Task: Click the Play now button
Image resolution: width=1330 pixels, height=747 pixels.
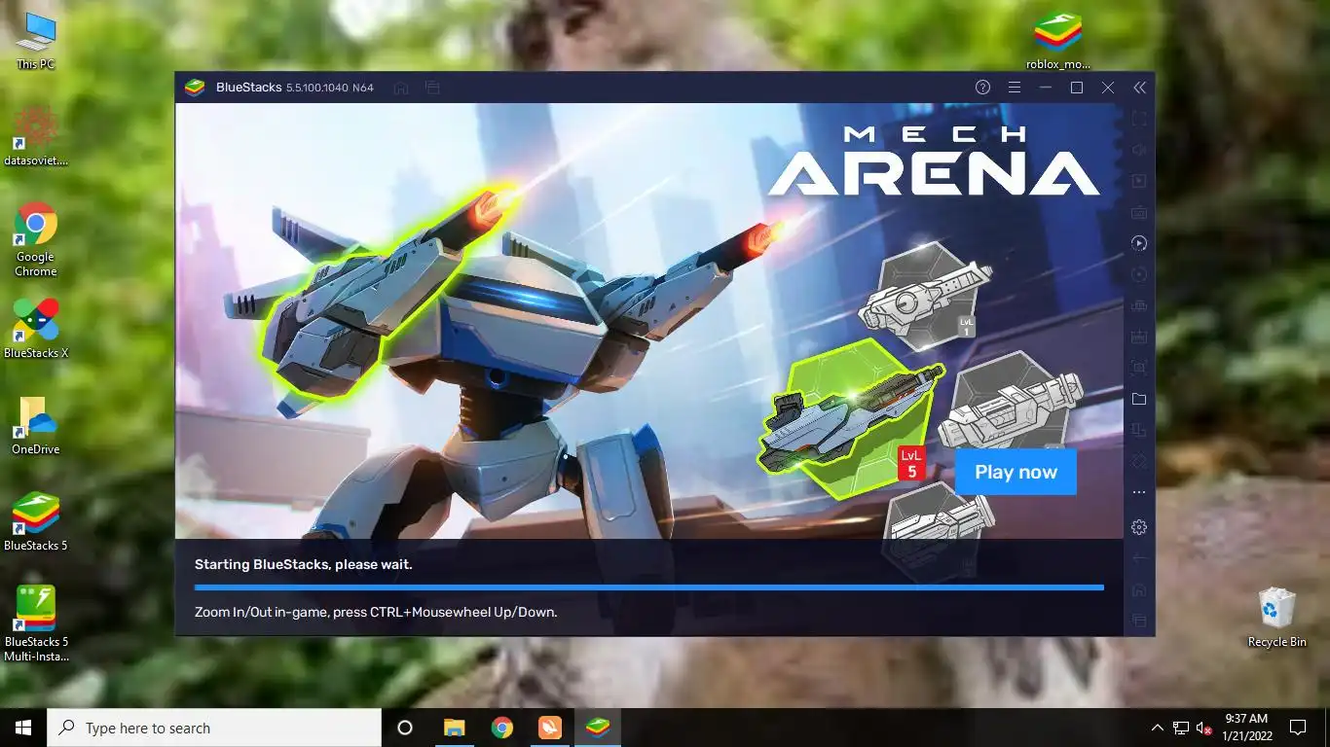Action: pyautogui.click(x=1016, y=472)
